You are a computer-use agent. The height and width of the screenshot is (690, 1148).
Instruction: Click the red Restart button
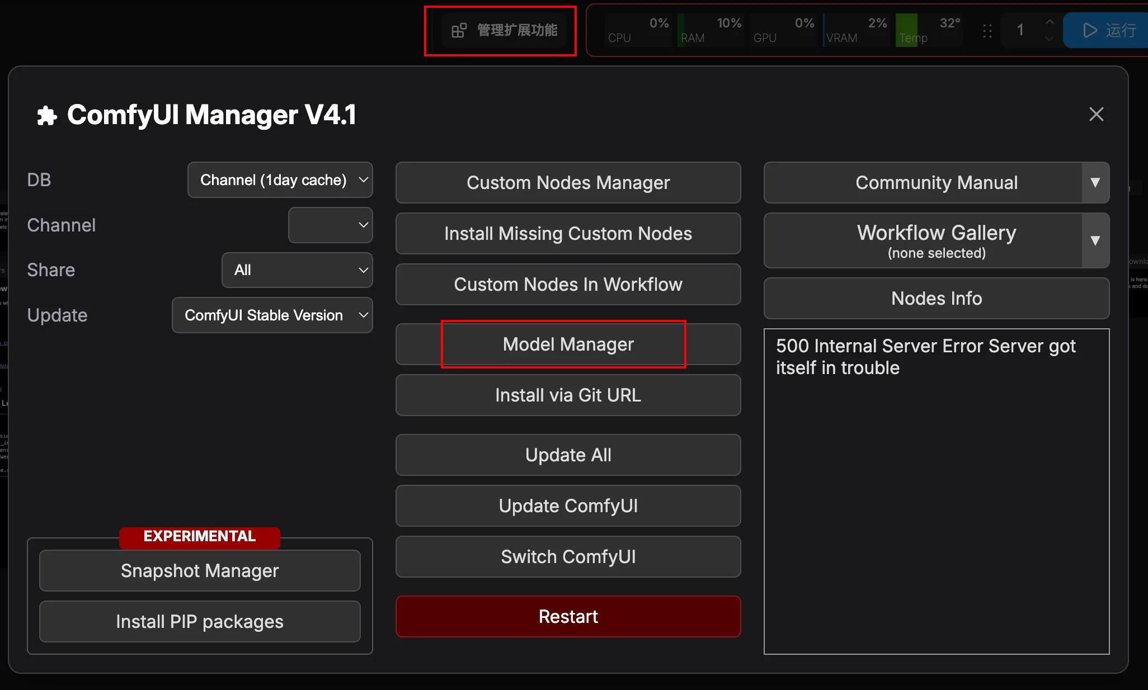568,617
